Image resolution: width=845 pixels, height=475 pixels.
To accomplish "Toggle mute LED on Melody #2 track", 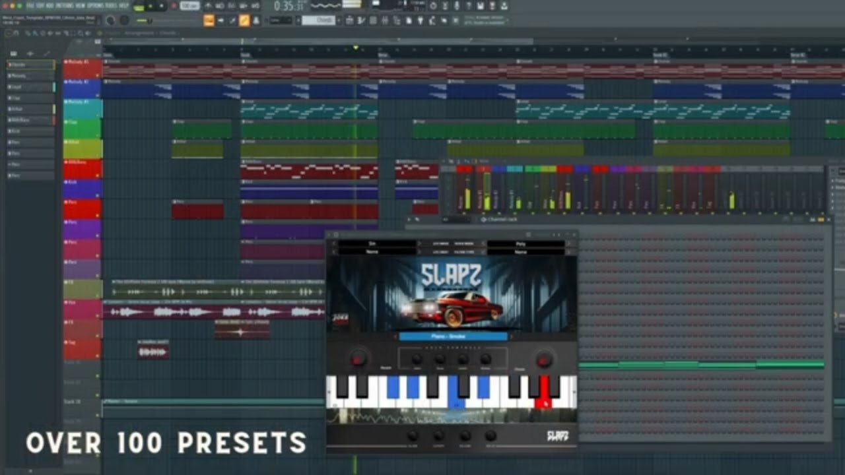I will pos(98,95).
